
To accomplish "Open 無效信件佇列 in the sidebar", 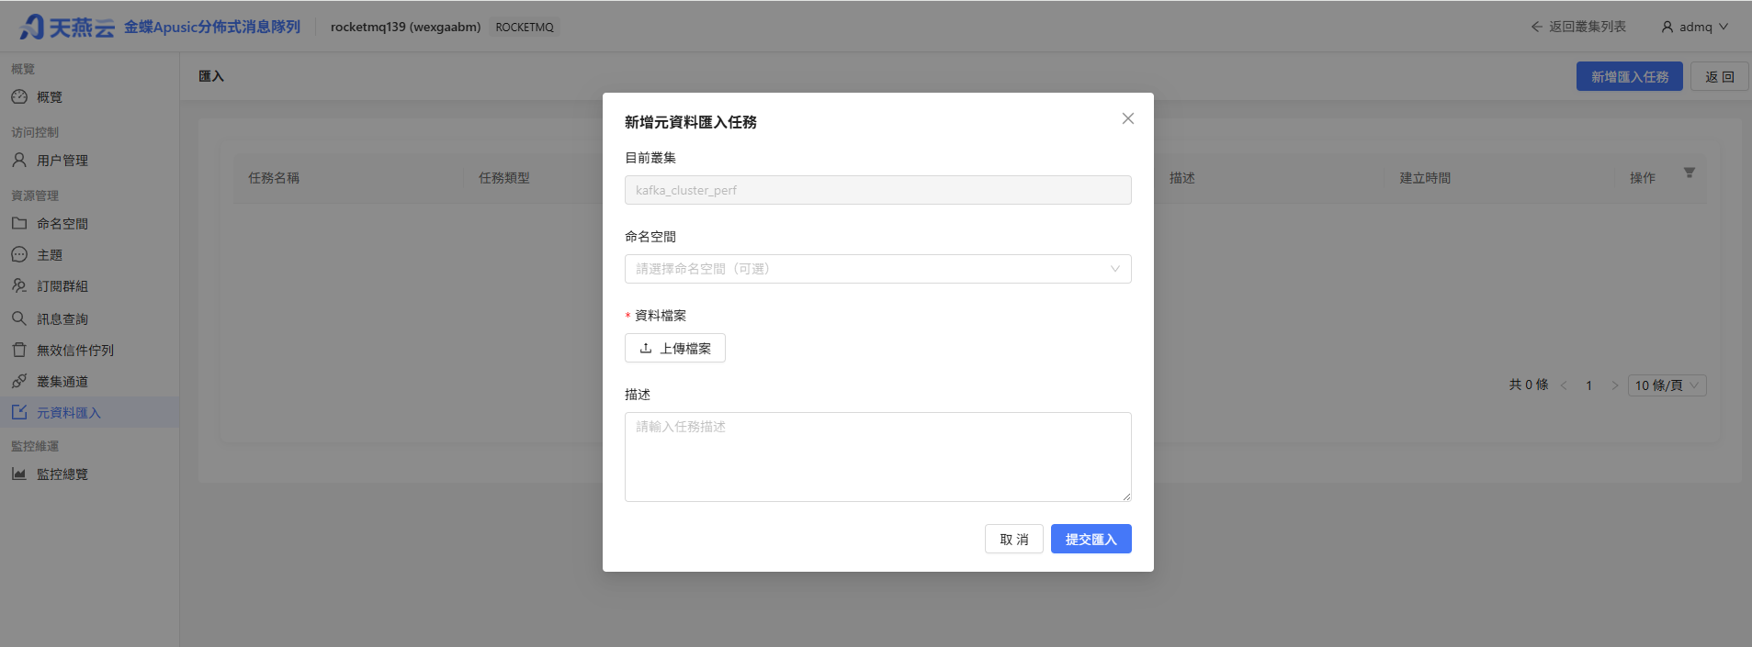I will (x=89, y=351).
